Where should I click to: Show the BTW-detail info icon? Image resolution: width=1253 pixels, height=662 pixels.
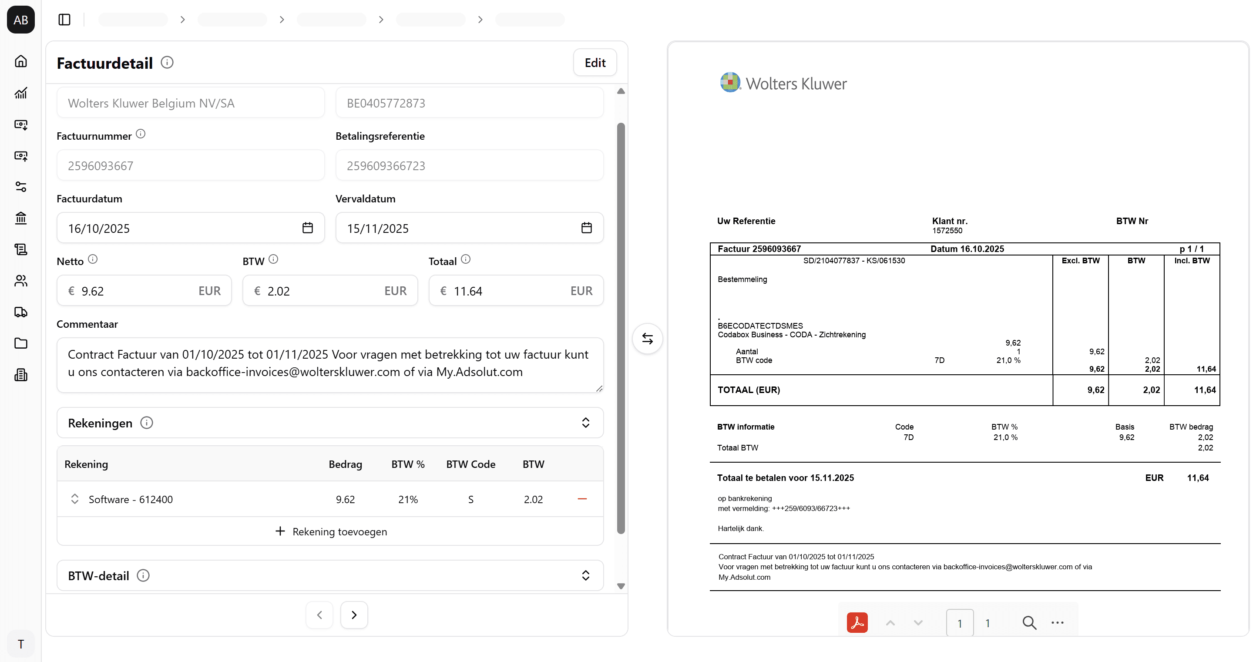pyautogui.click(x=143, y=575)
